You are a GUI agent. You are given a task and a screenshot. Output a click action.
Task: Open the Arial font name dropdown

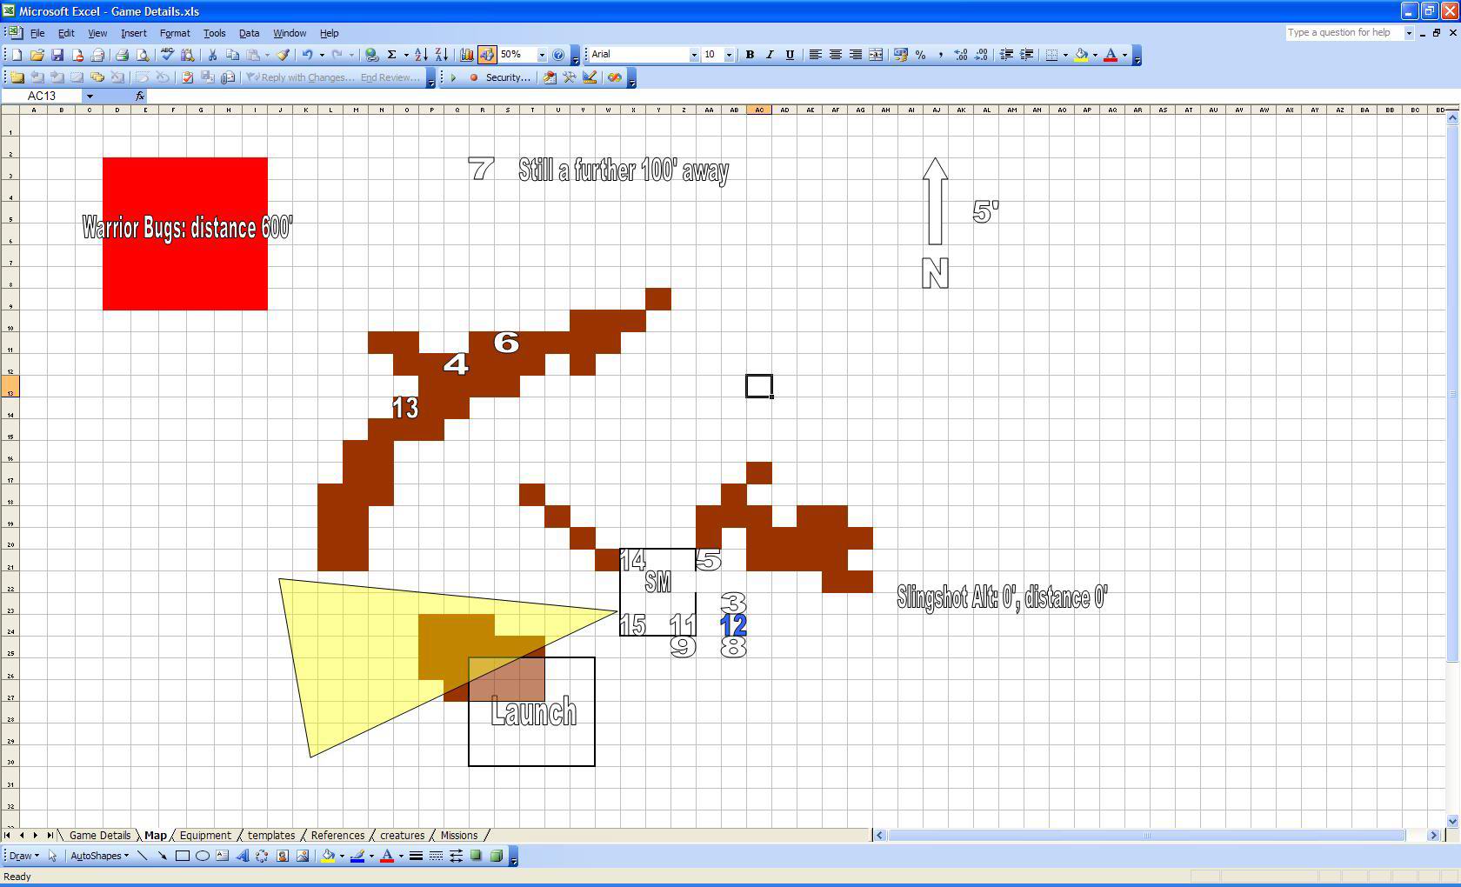(693, 55)
